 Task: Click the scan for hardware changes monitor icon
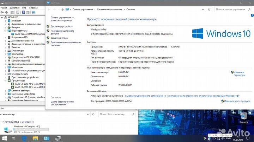tap(34, 12)
